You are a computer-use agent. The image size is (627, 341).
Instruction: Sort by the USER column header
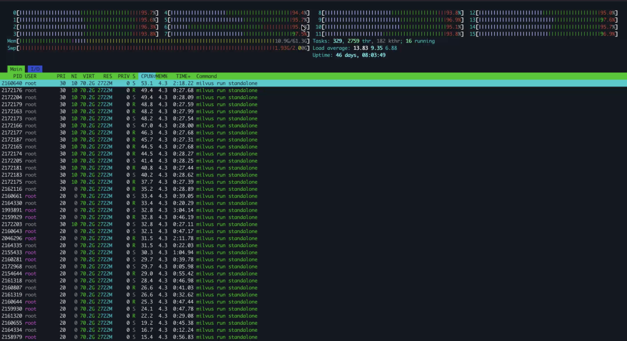[31, 77]
